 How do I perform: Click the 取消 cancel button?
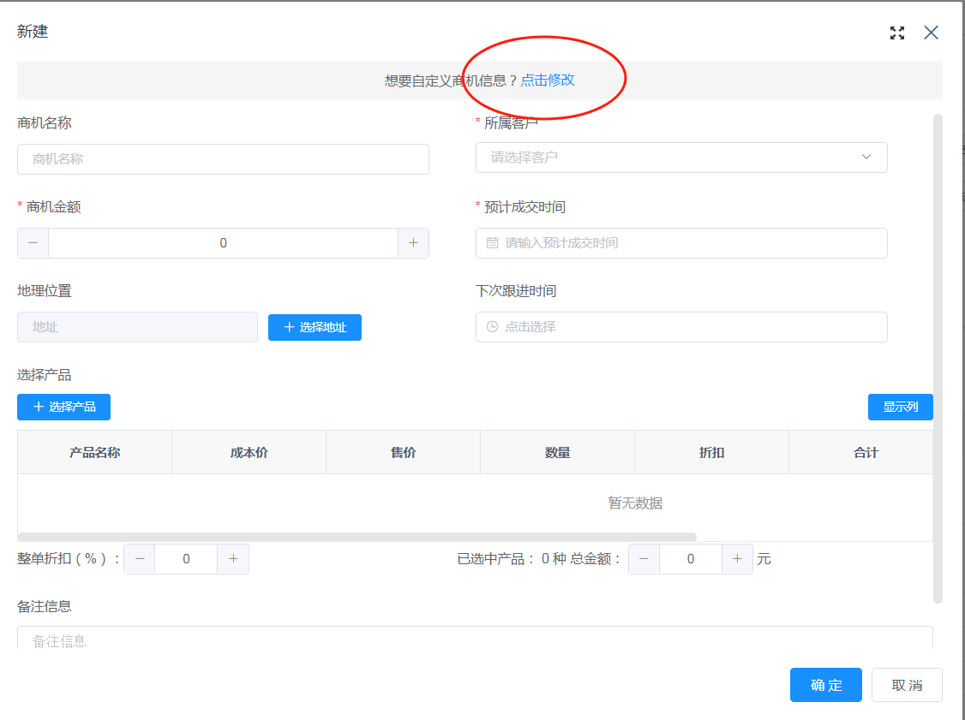click(907, 685)
